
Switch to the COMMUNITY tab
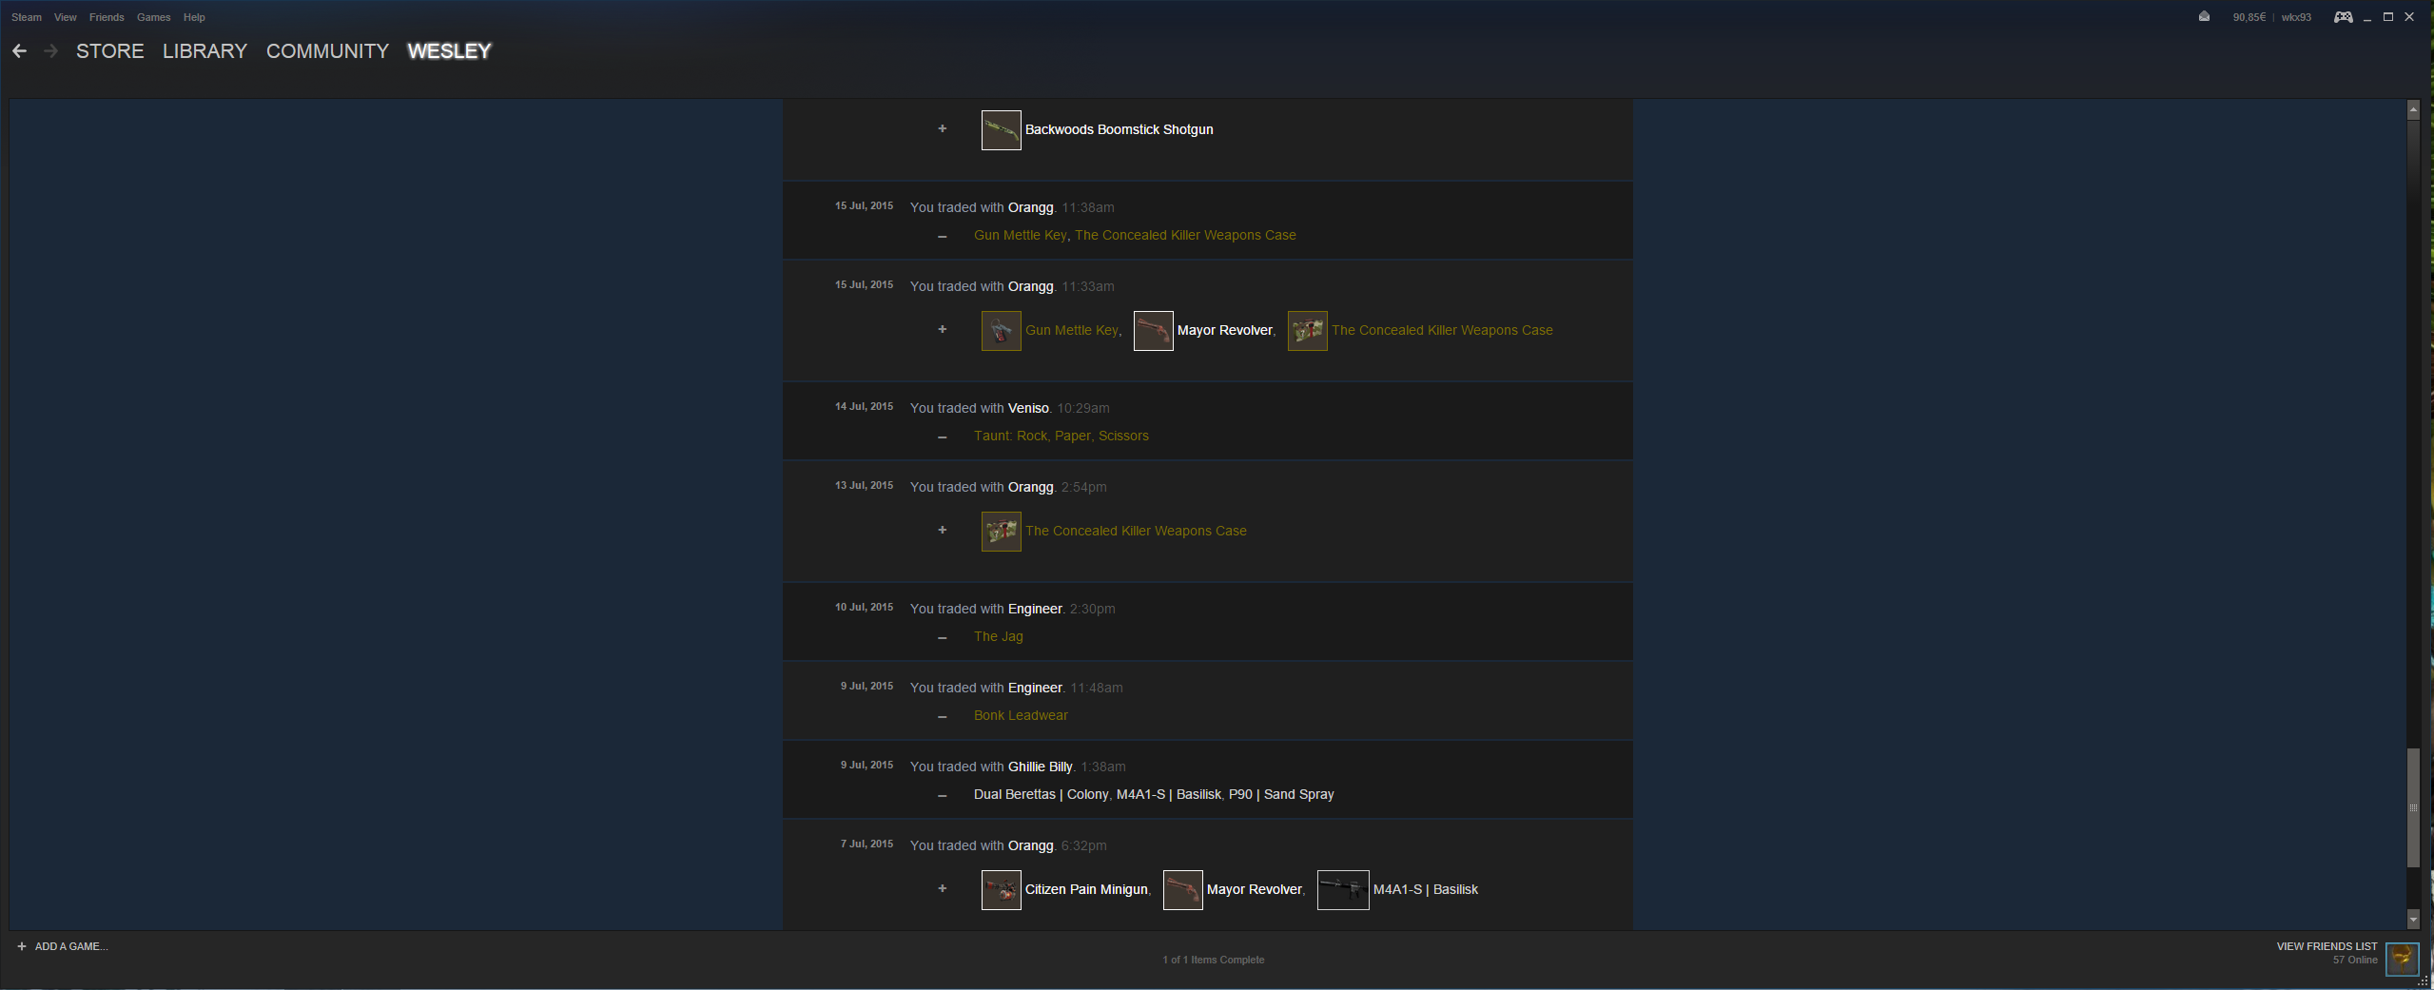click(x=327, y=51)
